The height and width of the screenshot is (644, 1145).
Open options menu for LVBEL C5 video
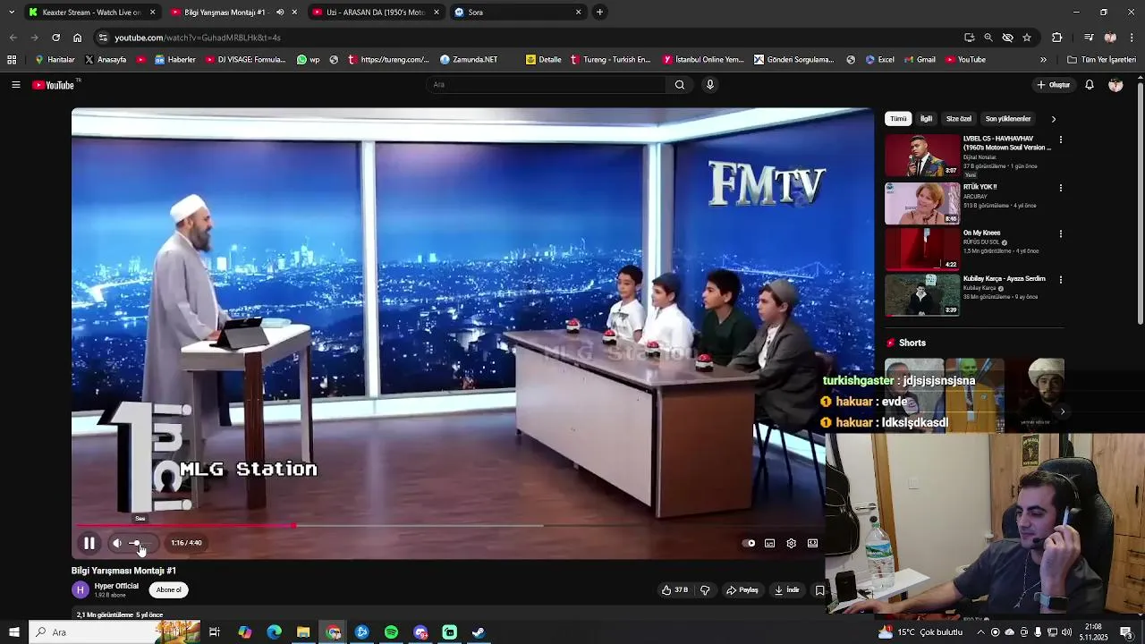(1061, 140)
